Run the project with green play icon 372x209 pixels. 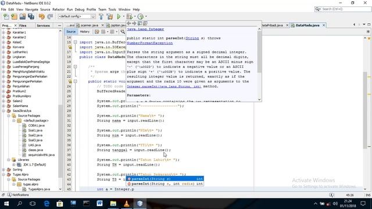pos(119,17)
